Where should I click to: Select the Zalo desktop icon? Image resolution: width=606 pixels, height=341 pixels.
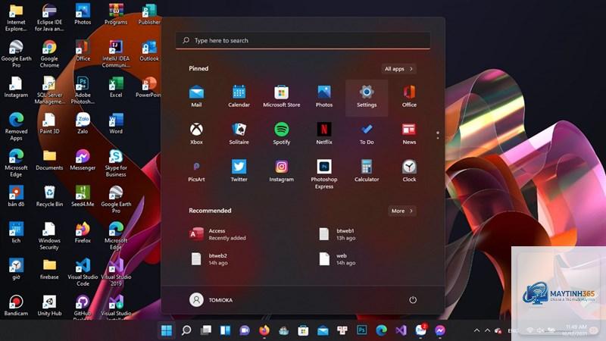pyautogui.click(x=83, y=123)
